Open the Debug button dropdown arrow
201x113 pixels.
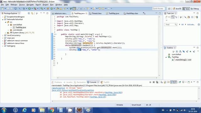(26, 8)
